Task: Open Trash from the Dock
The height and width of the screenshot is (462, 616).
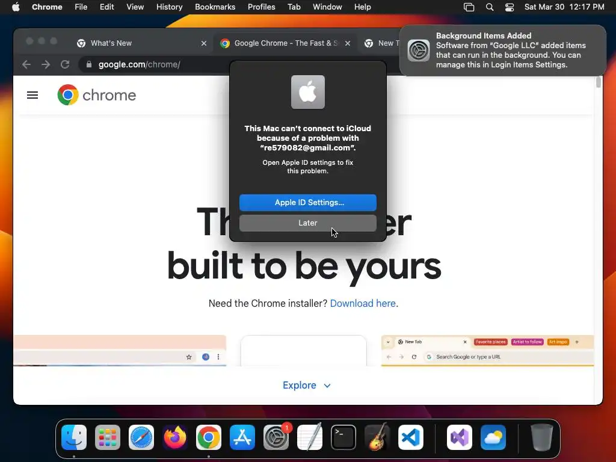Action: click(542, 437)
